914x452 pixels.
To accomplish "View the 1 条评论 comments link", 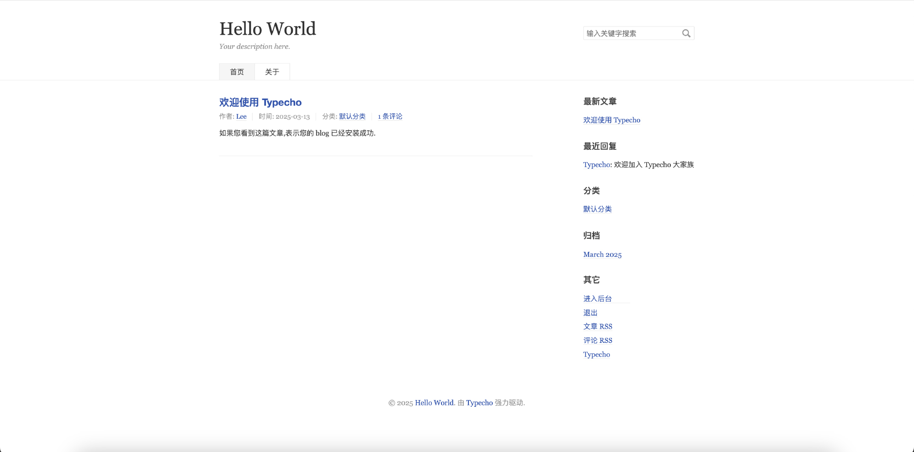I will tap(390, 116).
